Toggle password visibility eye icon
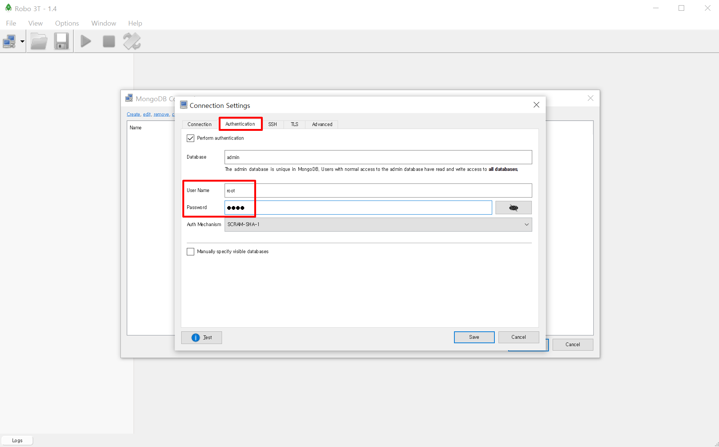Viewport: 719px width, 447px height. pos(513,208)
